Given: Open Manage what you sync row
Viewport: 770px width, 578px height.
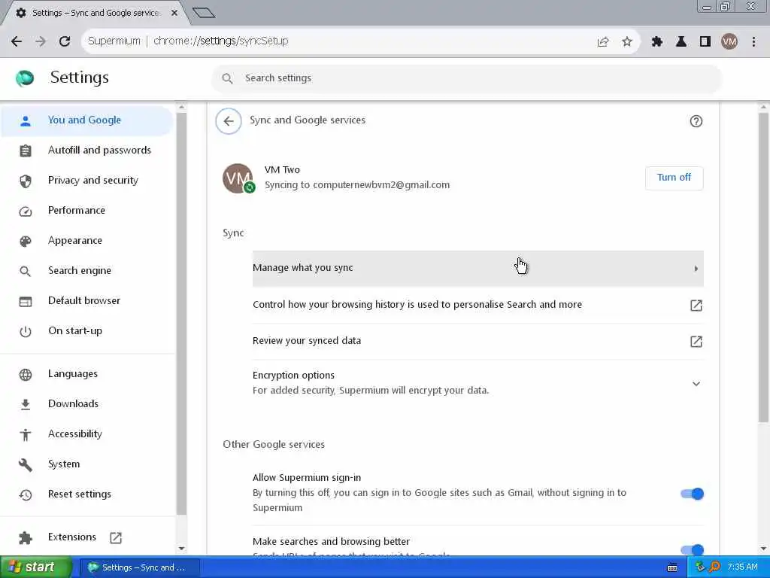Looking at the screenshot, I should click(x=477, y=269).
